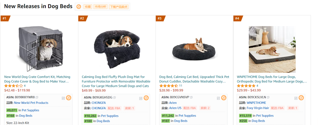Image resolution: width=318 pixels, height=125 pixels.
Task: Click copy icon next to ASIN B09CGVNSVP
Action: coord(191,97)
